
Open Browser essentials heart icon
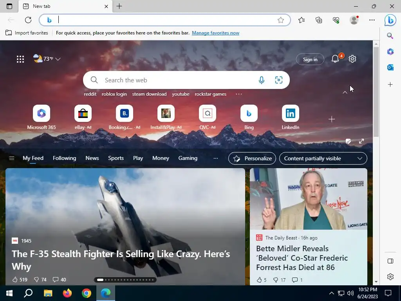click(336, 20)
